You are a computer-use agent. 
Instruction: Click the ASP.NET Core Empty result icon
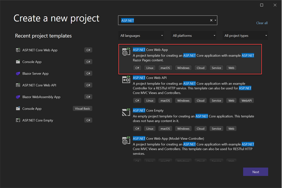click(x=126, y=112)
